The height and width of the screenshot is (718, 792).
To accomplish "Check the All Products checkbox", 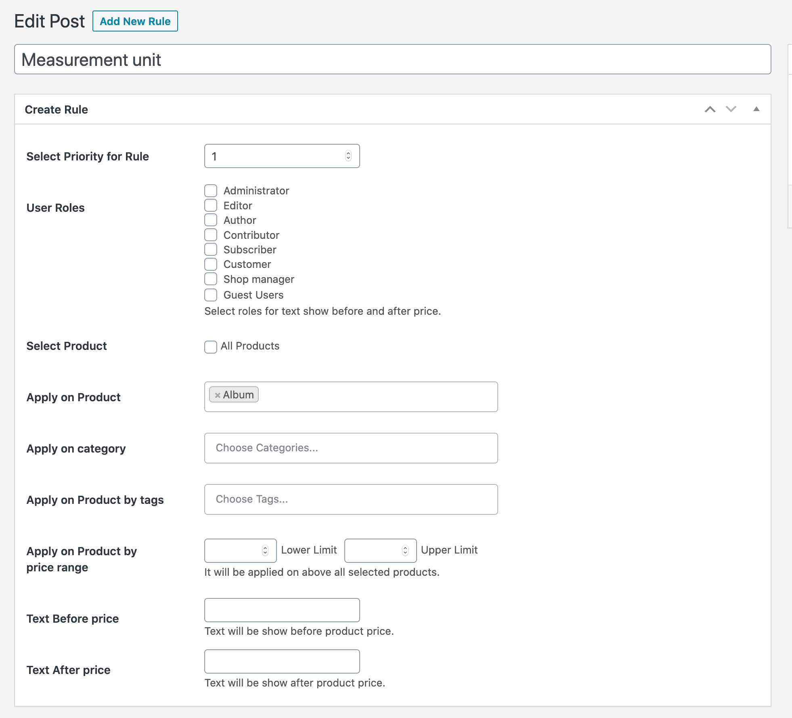I will pos(211,347).
